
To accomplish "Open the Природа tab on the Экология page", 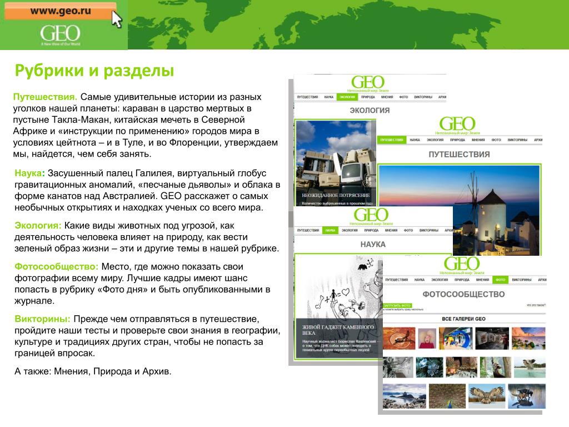I will [x=368, y=97].
